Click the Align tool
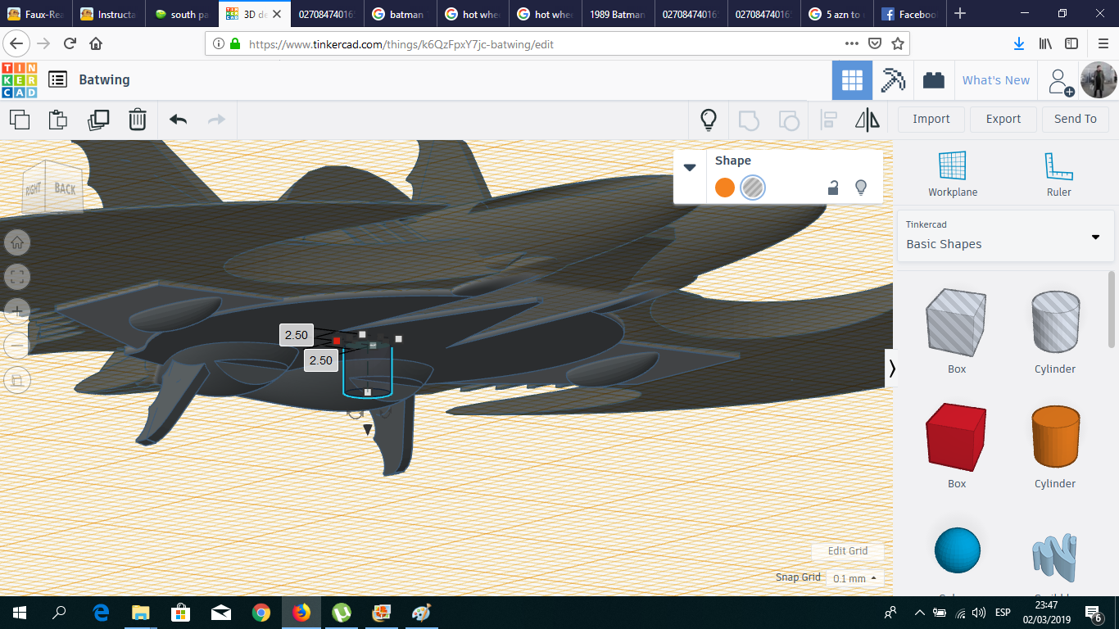The width and height of the screenshot is (1119, 629). pos(829,120)
